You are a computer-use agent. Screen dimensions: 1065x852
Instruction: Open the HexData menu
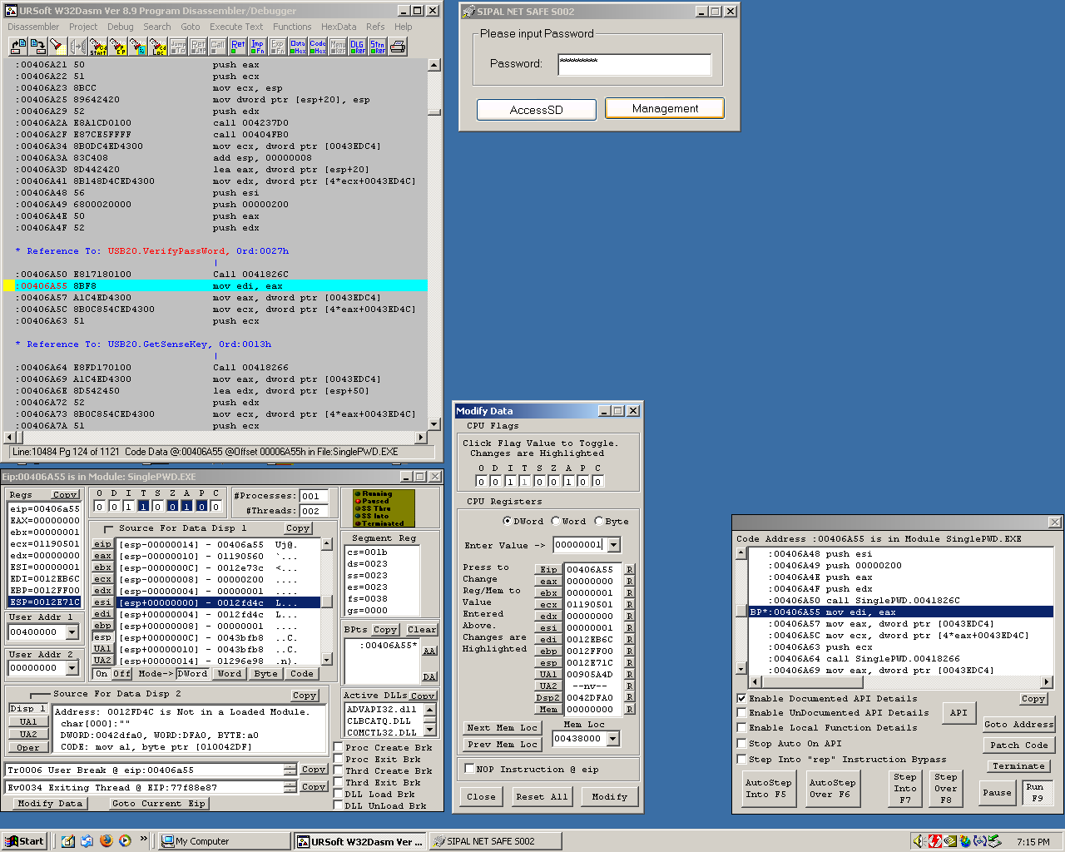tap(338, 27)
